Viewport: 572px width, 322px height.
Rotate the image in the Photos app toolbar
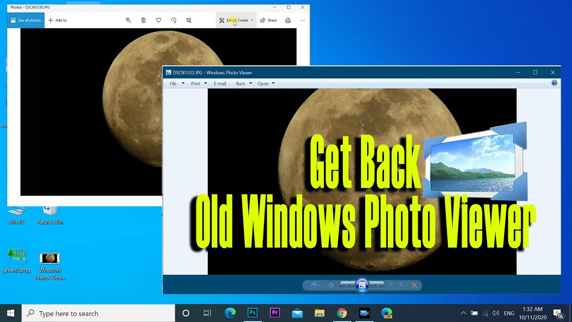(174, 20)
